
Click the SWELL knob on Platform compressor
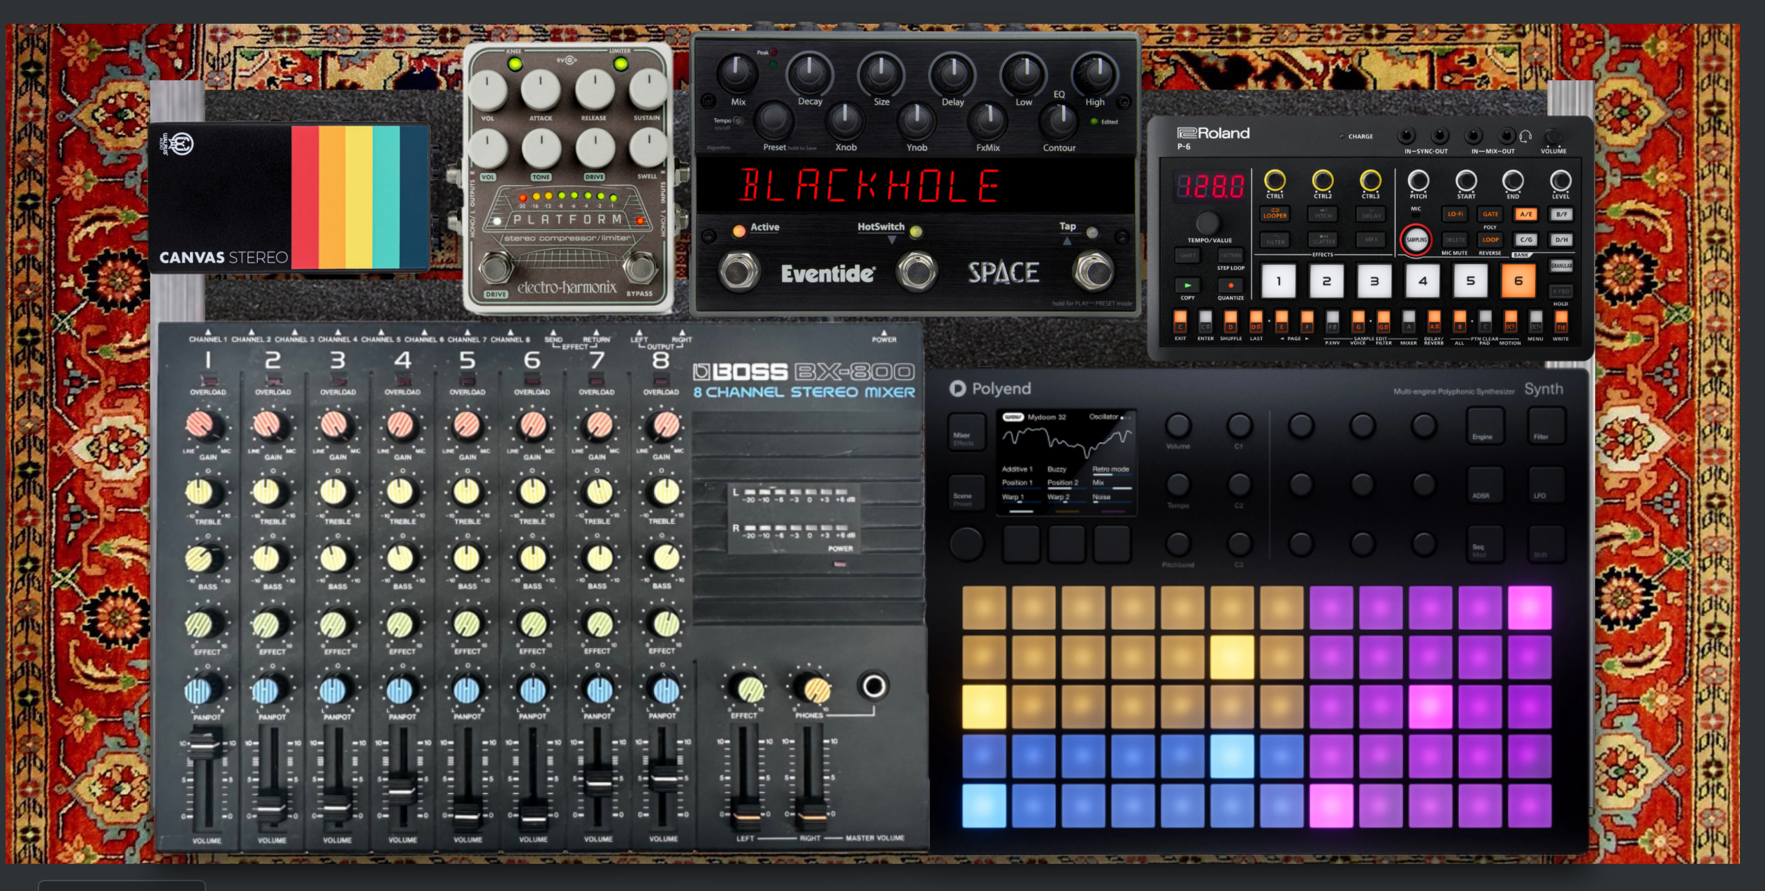pos(648,148)
